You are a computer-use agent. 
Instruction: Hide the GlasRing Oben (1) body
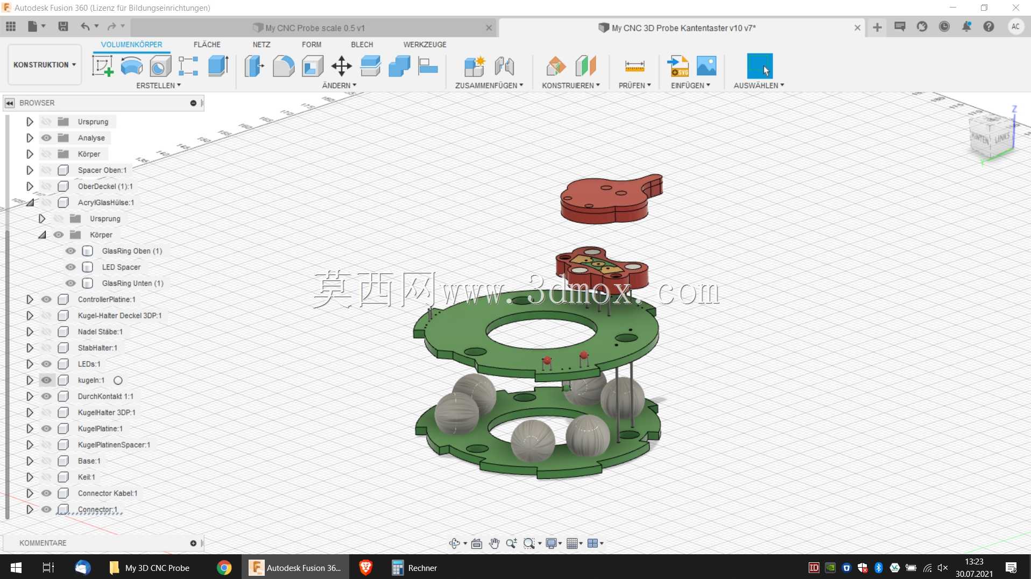click(70, 251)
